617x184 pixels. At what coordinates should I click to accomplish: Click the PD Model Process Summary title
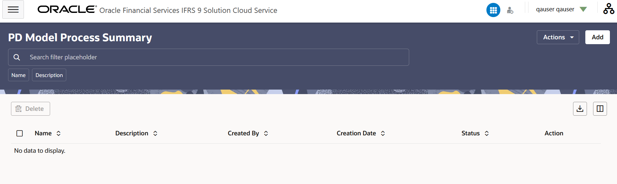pyautogui.click(x=80, y=38)
